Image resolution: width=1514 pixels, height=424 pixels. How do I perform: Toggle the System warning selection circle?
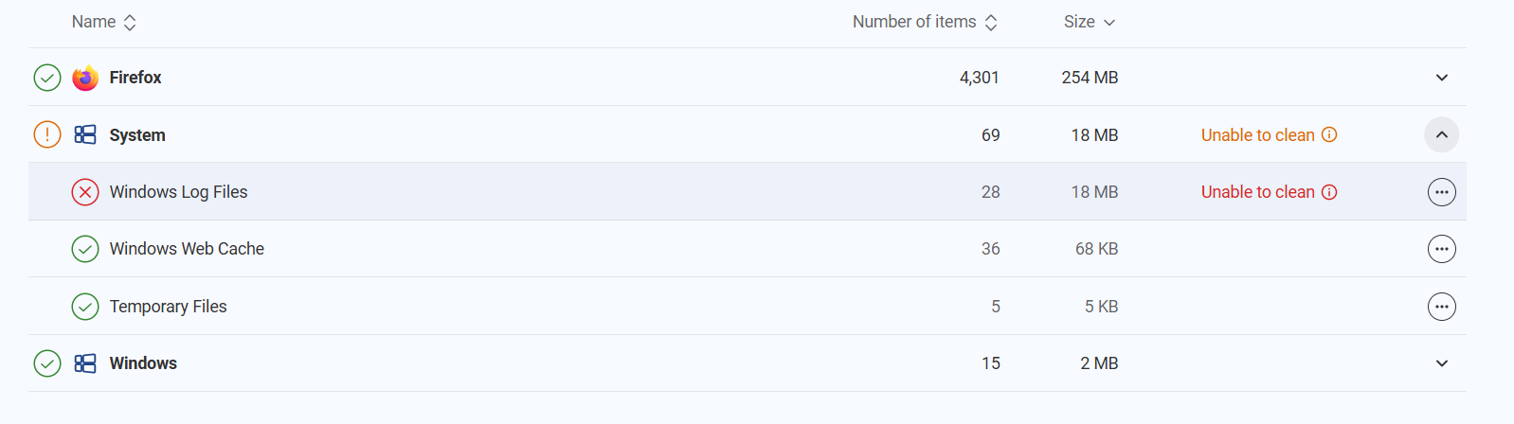click(47, 134)
